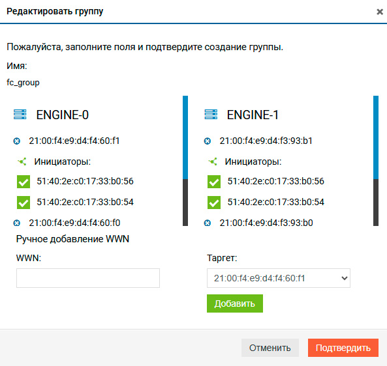The image size is (387, 366).
Task: Uncheck initiator 51:40:2e:c0:17:33:b0:56 in ENGINE-0
Action: click(x=23, y=182)
